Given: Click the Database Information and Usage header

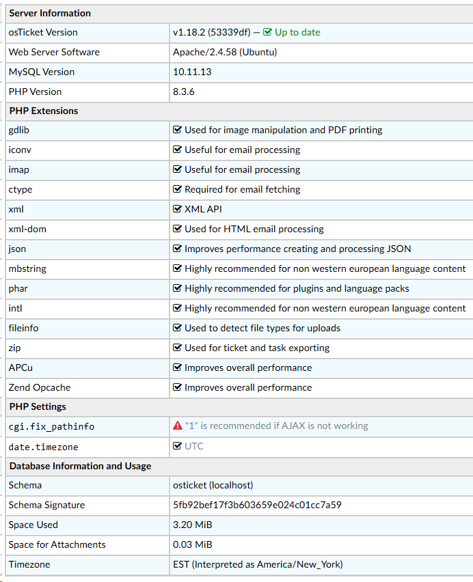Looking at the screenshot, I should (x=80, y=466).
